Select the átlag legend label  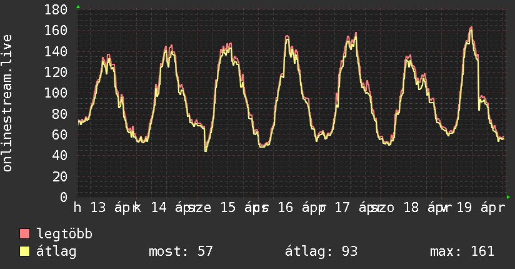(56, 251)
